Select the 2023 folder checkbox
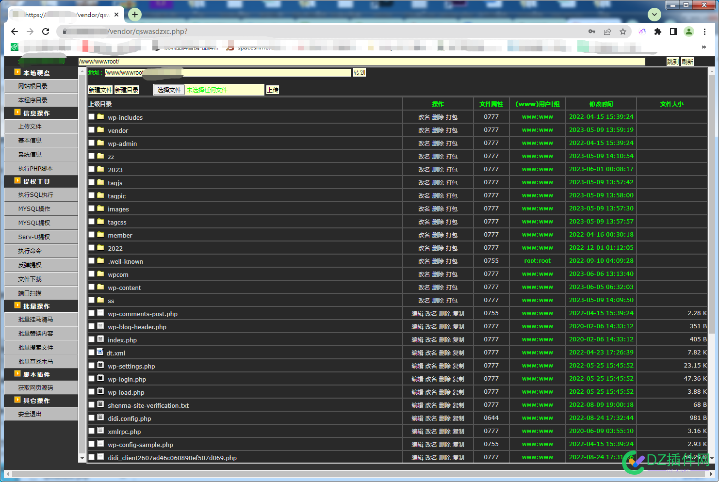This screenshot has height=482, width=719. click(92, 169)
